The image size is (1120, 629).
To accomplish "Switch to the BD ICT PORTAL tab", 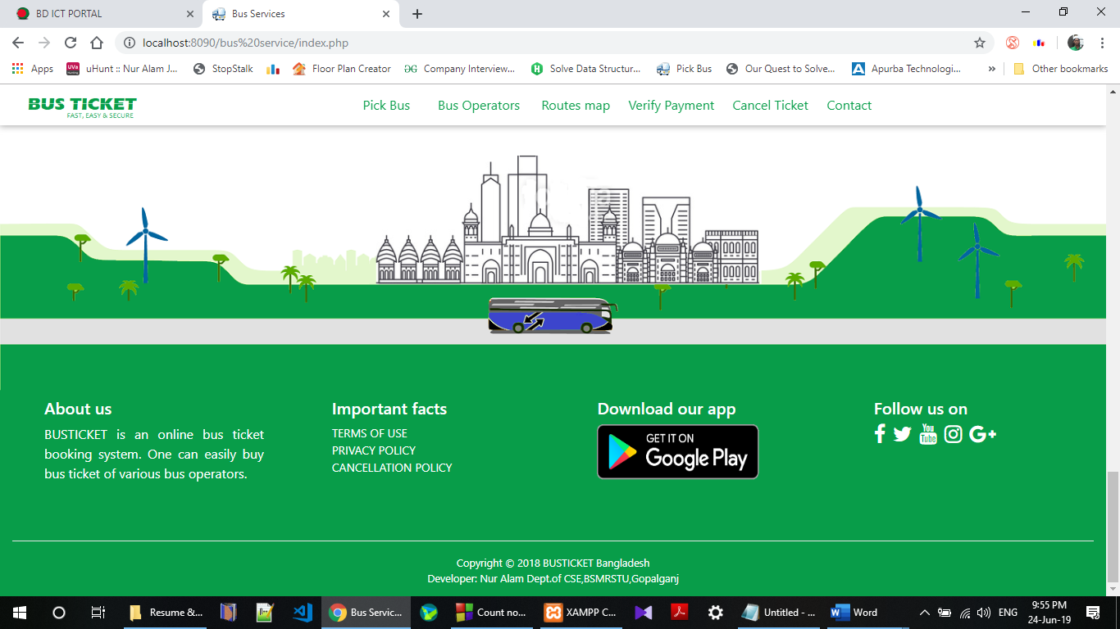I will (x=101, y=14).
